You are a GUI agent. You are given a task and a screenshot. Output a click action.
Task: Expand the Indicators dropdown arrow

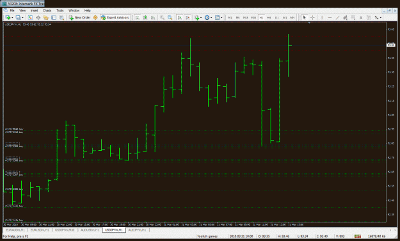(x=201, y=17)
